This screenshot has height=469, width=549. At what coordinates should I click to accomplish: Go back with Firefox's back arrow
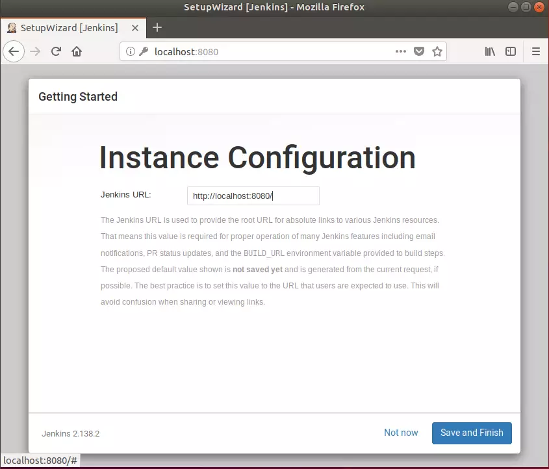[x=14, y=51]
